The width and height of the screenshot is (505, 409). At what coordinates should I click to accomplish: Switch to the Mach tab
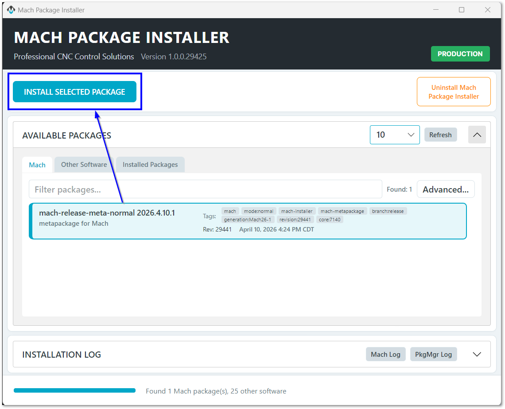37,165
